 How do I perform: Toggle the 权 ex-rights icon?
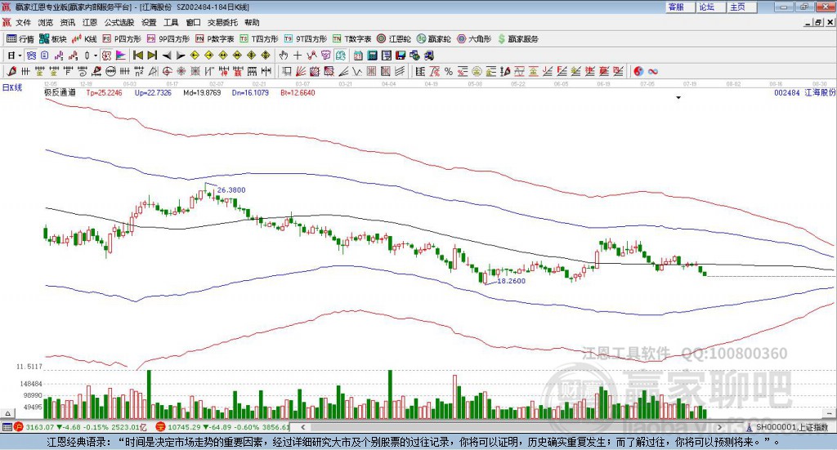(x=106, y=56)
